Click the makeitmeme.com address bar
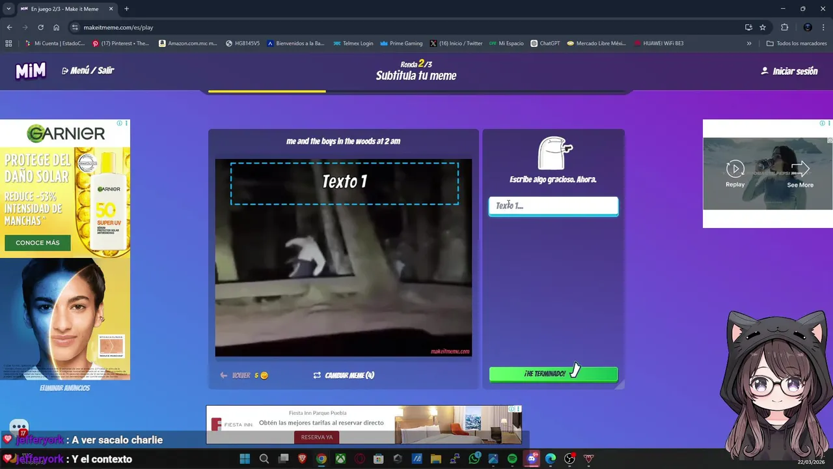This screenshot has height=469, width=833. pos(403,27)
